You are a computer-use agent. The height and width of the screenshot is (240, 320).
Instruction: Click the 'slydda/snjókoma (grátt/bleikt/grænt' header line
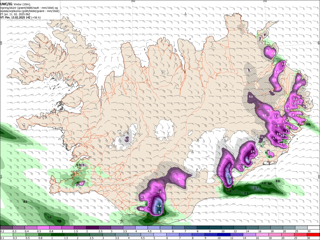(x=30, y=11)
